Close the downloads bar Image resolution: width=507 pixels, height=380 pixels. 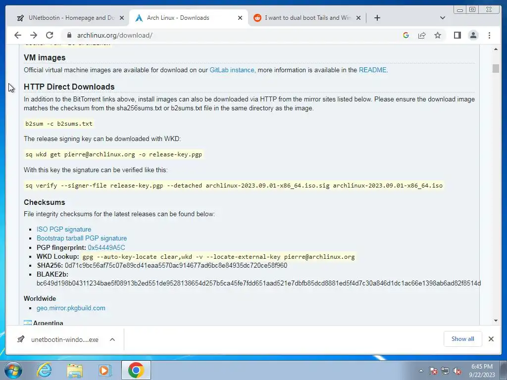[491, 338]
